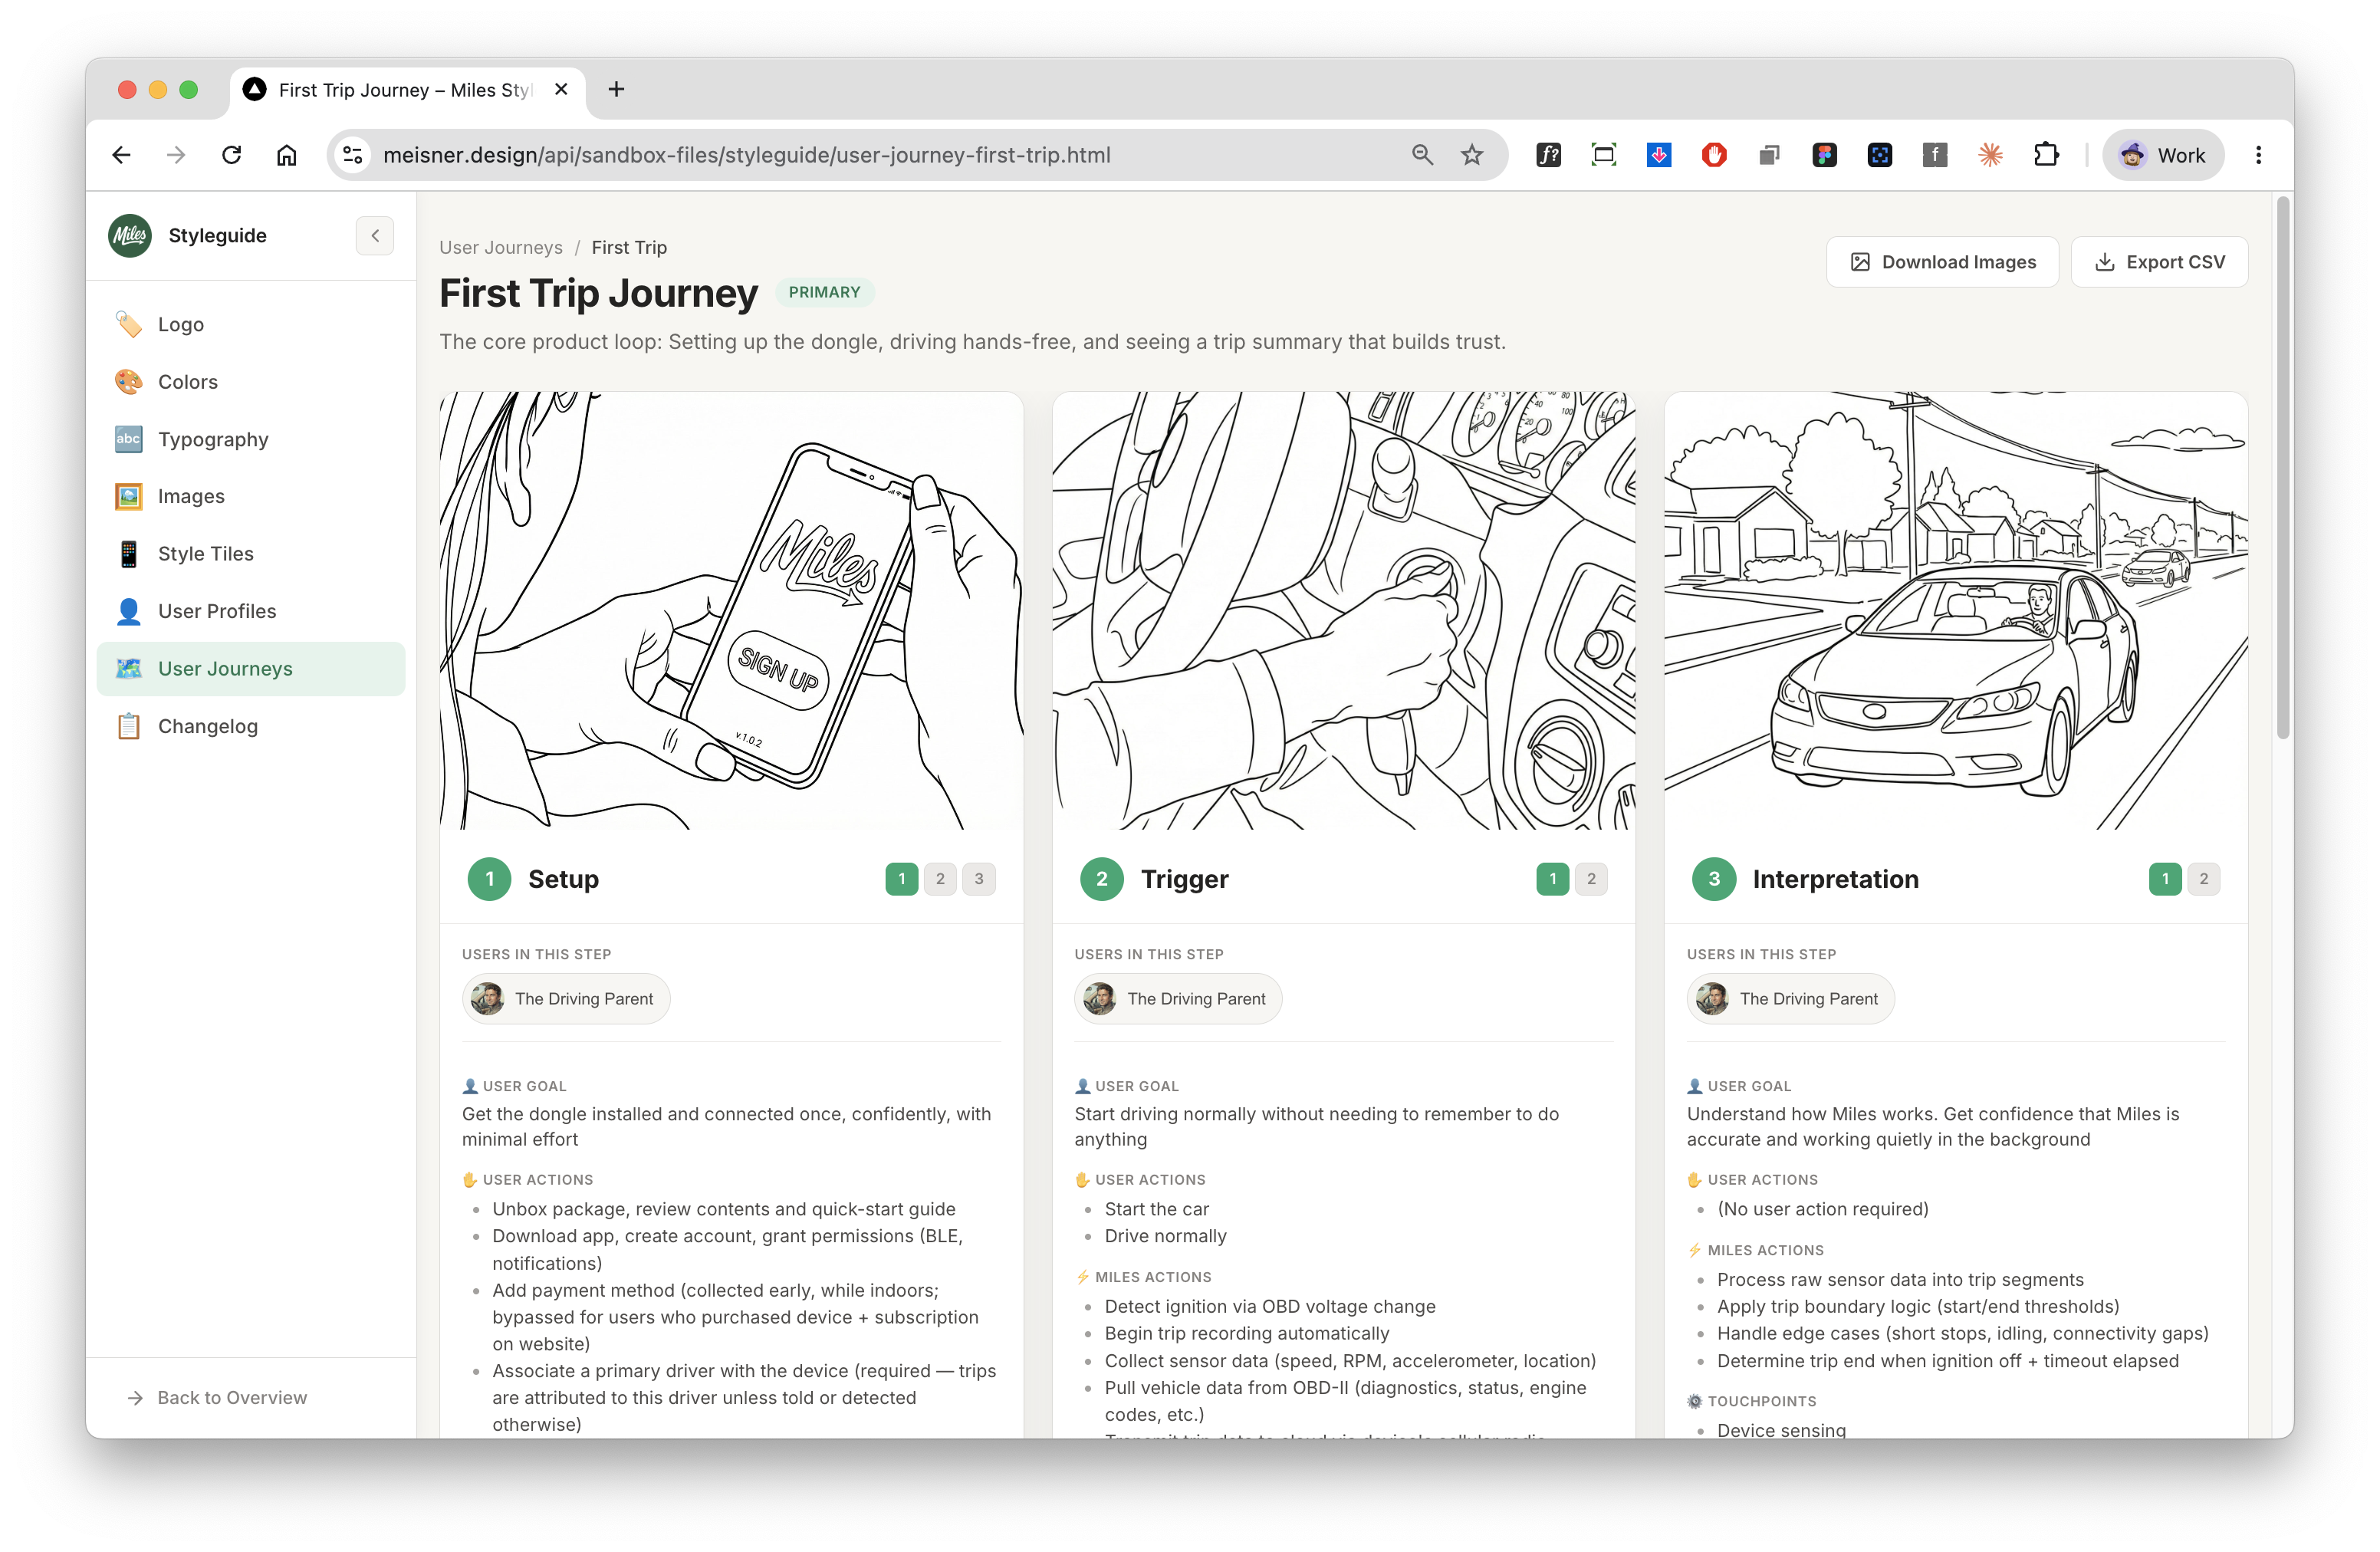Image resolution: width=2380 pixels, height=1552 pixels.
Task: Open the gray letter f extension
Action: click(1935, 155)
